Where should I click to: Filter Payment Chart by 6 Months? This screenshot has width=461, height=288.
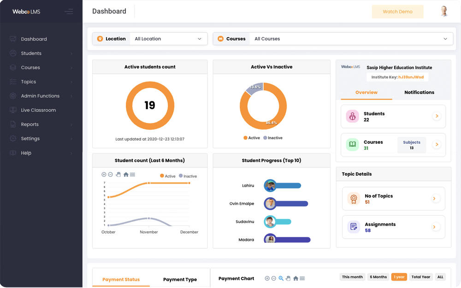click(x=378, y=277)
